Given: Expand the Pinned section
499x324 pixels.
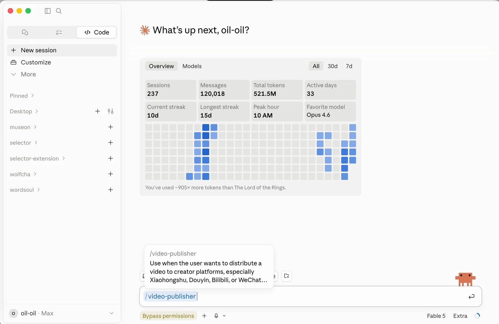Looking at the screenshot, I should [22, 96].
